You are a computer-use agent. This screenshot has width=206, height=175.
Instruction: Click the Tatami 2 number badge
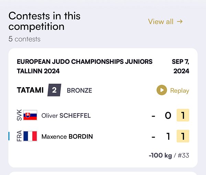pyautogui.click(x=54, y=90)
